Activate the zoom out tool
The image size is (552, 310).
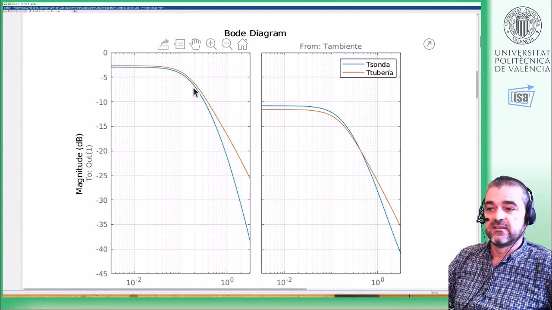tap(227, 44)
